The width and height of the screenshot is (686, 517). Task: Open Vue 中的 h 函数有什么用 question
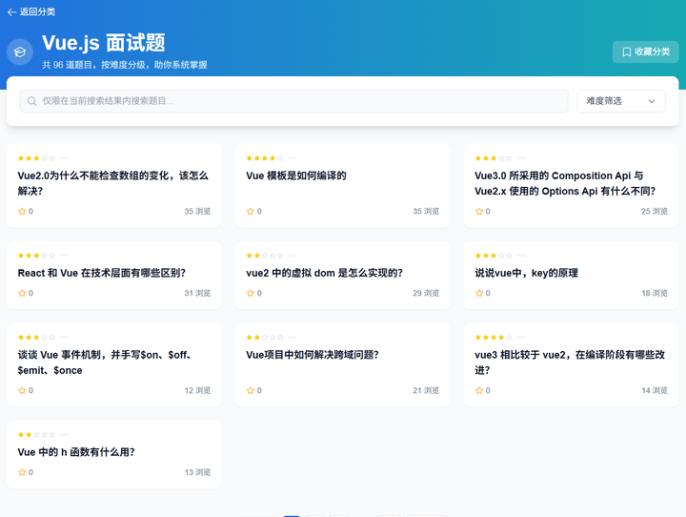point(76,452)
